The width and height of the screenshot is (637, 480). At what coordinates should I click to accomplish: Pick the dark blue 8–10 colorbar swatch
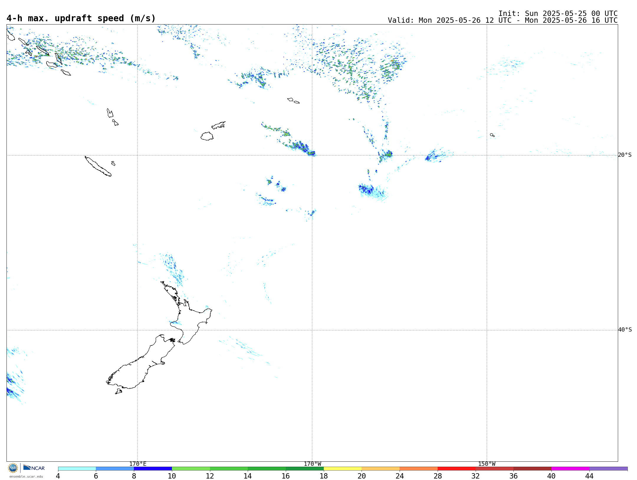pyautogui.click(x=153, y=468)
